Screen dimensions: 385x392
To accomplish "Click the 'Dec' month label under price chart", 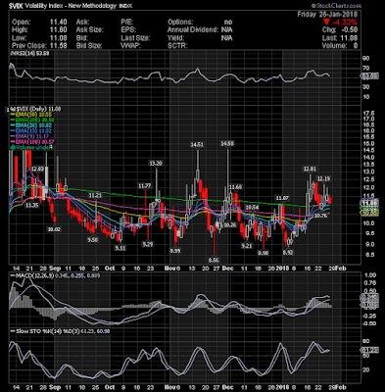I will pyautogui.click(x=227, y=269).
